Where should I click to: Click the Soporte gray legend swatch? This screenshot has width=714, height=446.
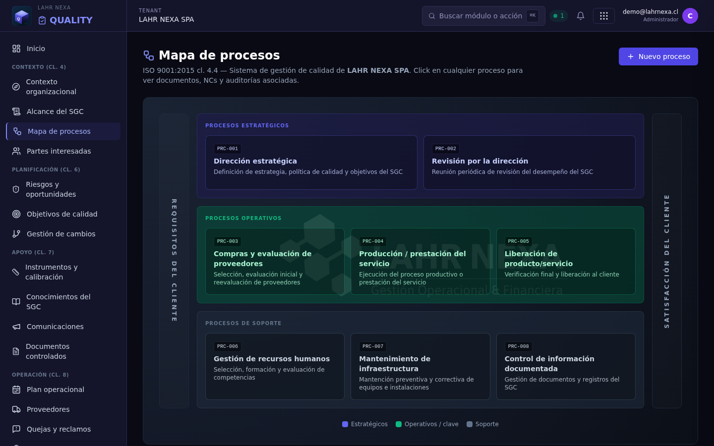coord(470,424)
